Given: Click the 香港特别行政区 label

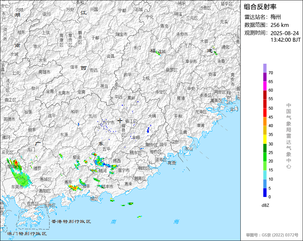Looking at the screenshot, I should 71,221.
